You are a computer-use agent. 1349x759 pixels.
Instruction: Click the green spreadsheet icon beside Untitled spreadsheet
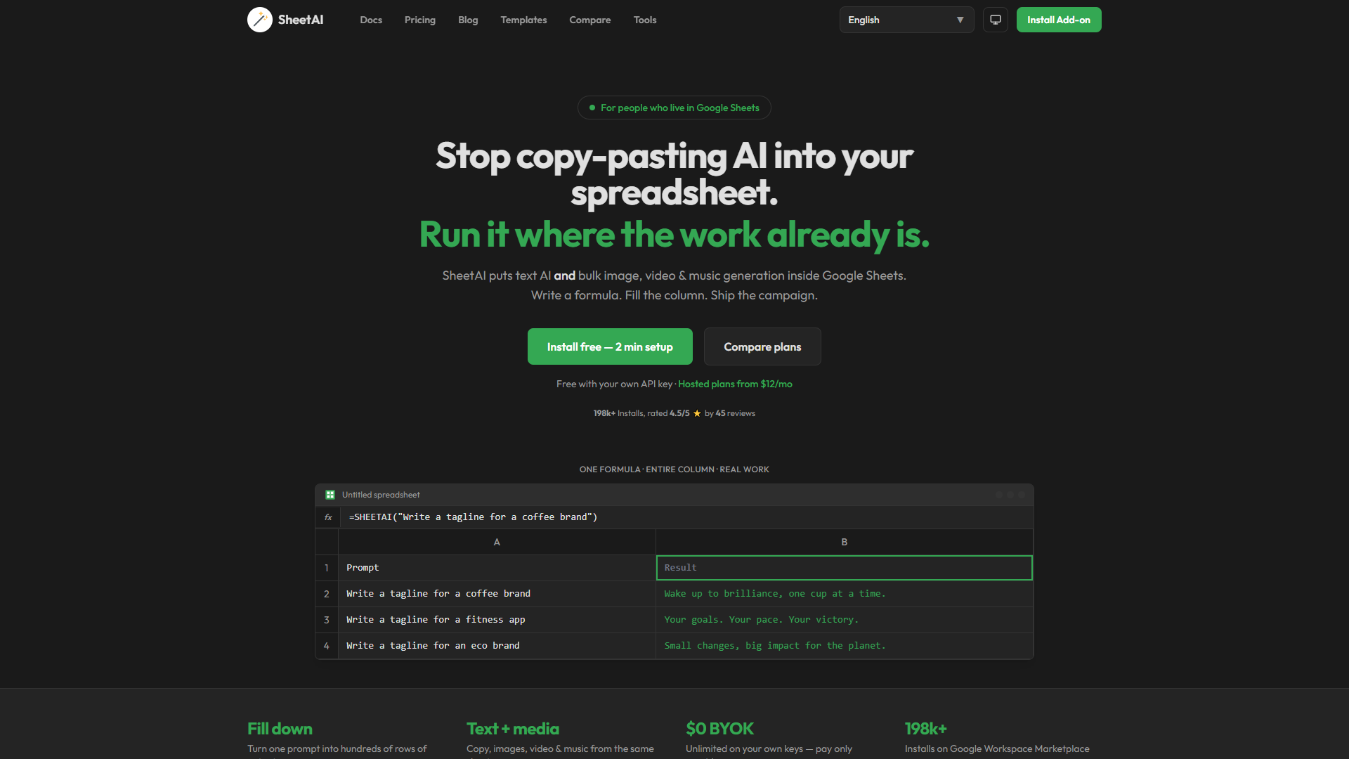tap(330, 495)
